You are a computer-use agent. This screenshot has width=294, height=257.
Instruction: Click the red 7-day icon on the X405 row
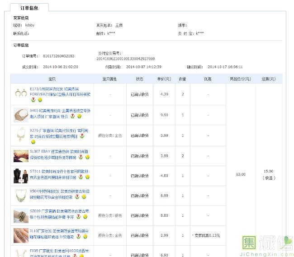pyautogui.click(x=72, y=116)
